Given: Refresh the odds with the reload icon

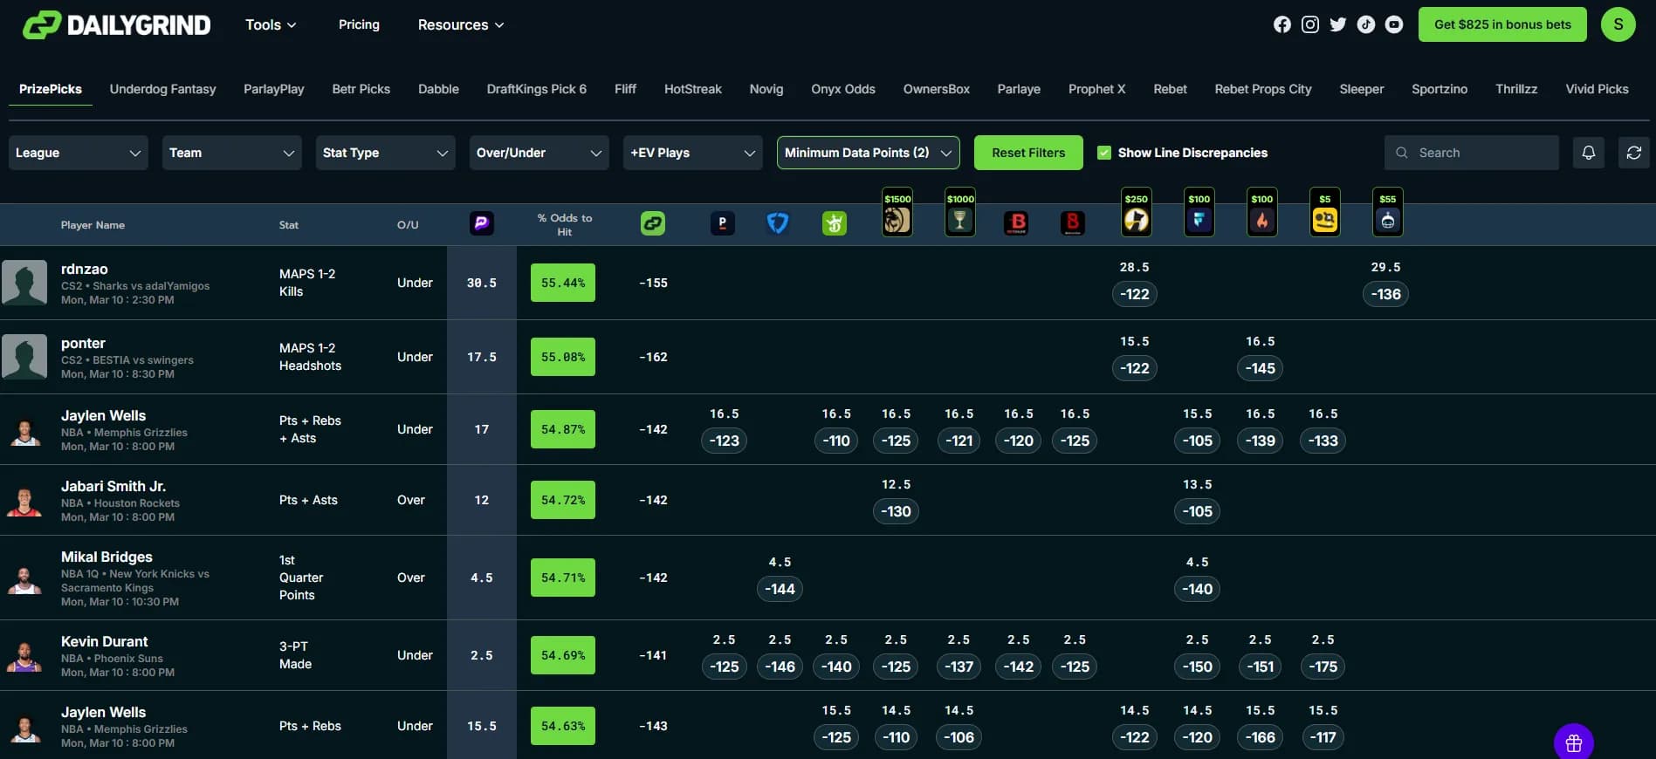Looking at the screenshot, I should coord(1633,153).
